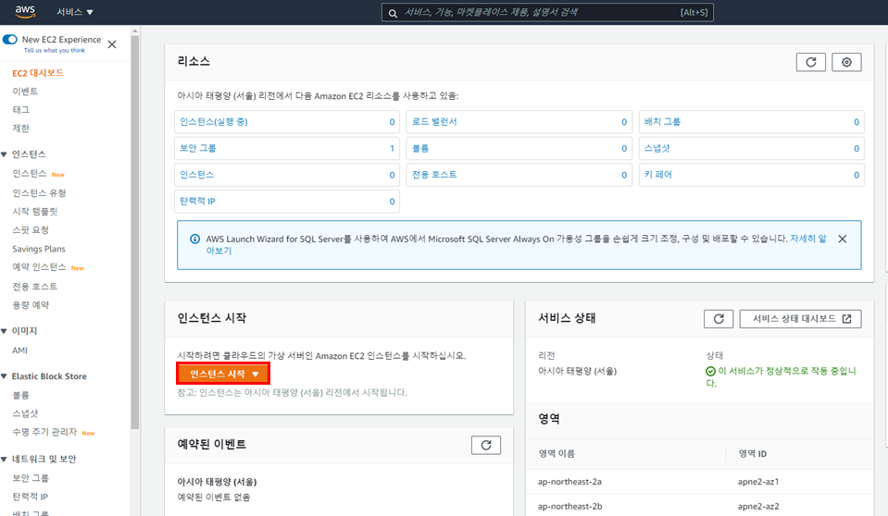This screenshot has width=888, height=516.
Task: Refresh the 예약된 이벤트 panel
Action: point(486,446)
